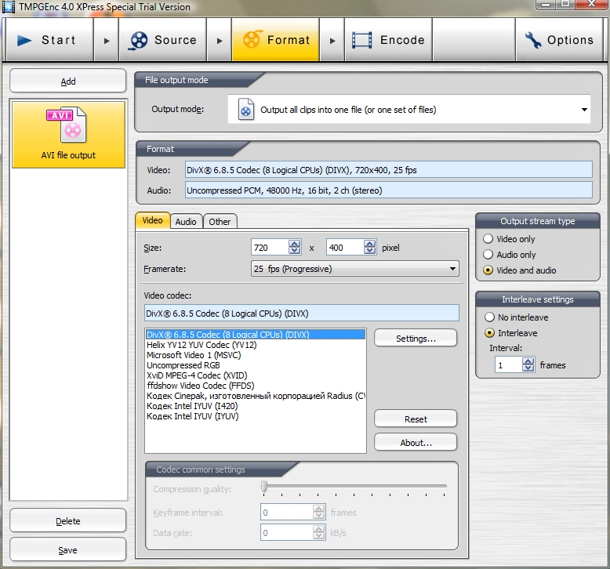The height and width of the screenshot is (569, 610).
Task: Click the Add button
Action: pyautogui.click(x=68, y=81)
